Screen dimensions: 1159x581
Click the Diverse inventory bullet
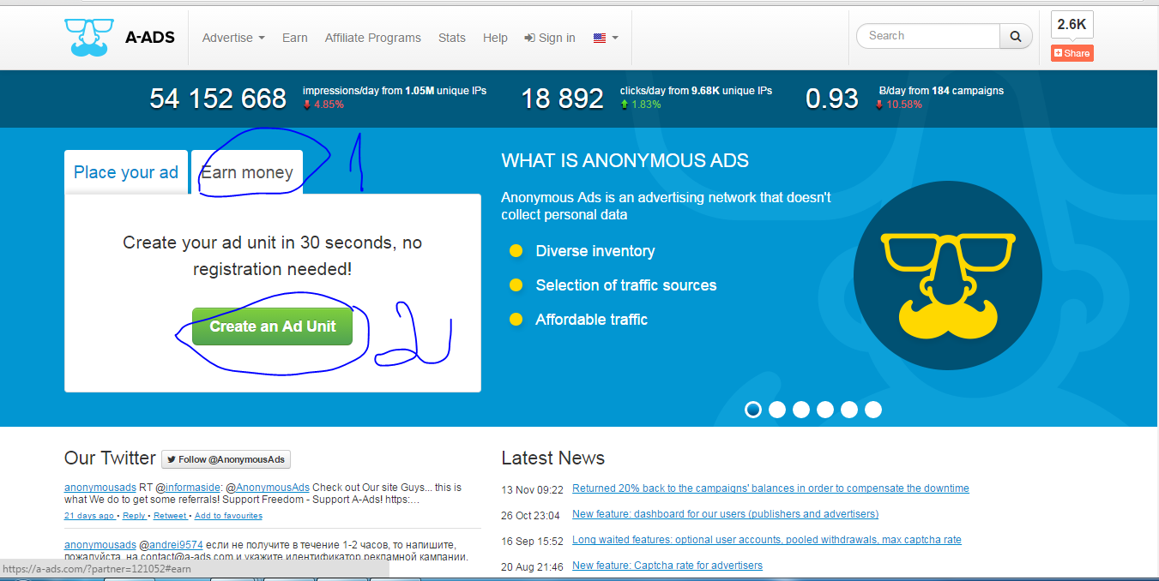click(x=595, y=251)
